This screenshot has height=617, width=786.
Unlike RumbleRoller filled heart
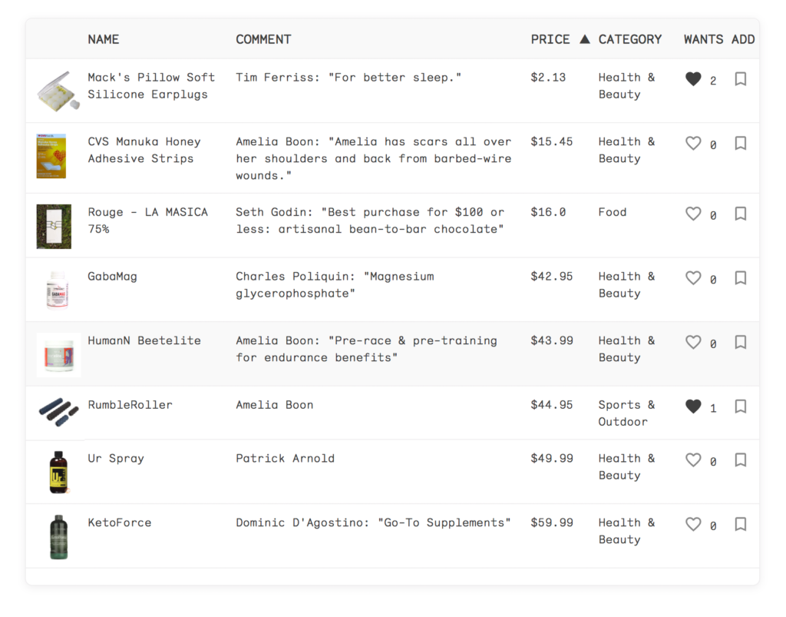[x=693, y=406]
